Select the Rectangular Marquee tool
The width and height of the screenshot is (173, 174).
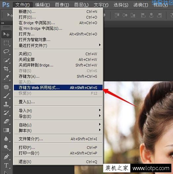coord(6,43)
